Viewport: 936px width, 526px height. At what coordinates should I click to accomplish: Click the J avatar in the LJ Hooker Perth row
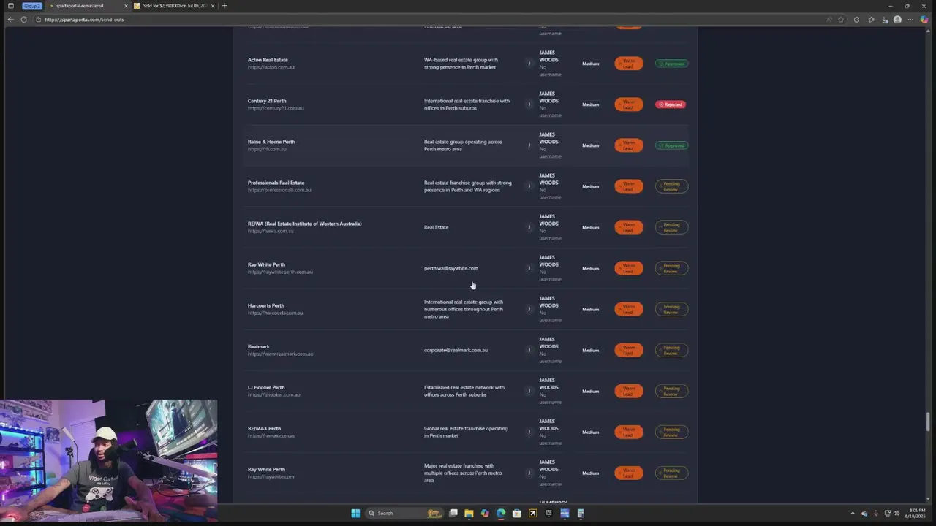pos(529,391)
